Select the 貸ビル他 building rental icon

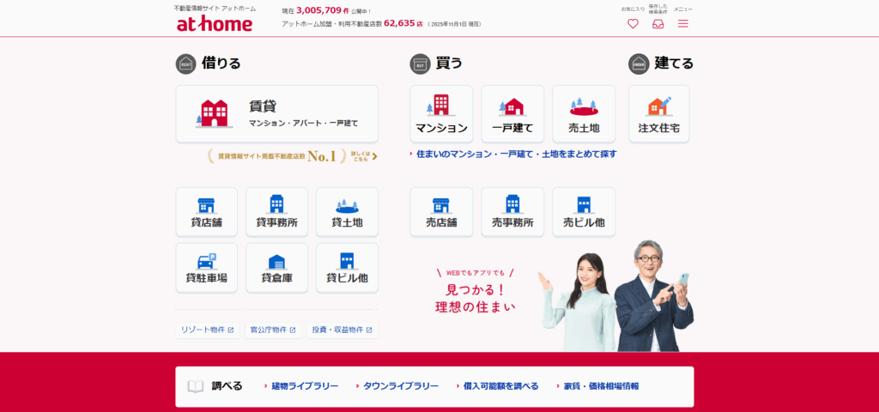(347, 267)
